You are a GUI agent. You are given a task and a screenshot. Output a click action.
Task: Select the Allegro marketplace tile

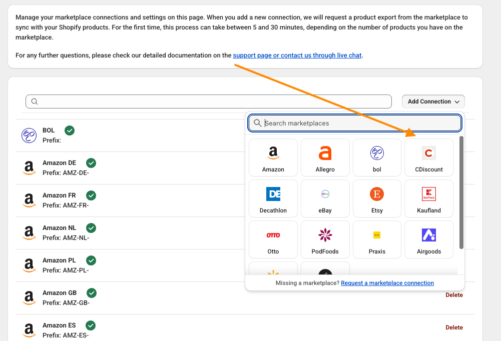click(x=325, y=157)
